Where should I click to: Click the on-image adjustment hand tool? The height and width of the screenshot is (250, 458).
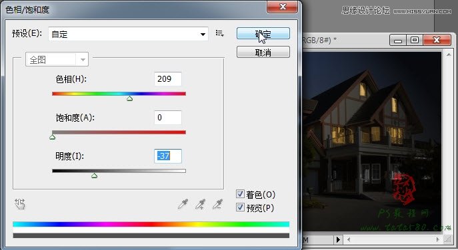20,204
